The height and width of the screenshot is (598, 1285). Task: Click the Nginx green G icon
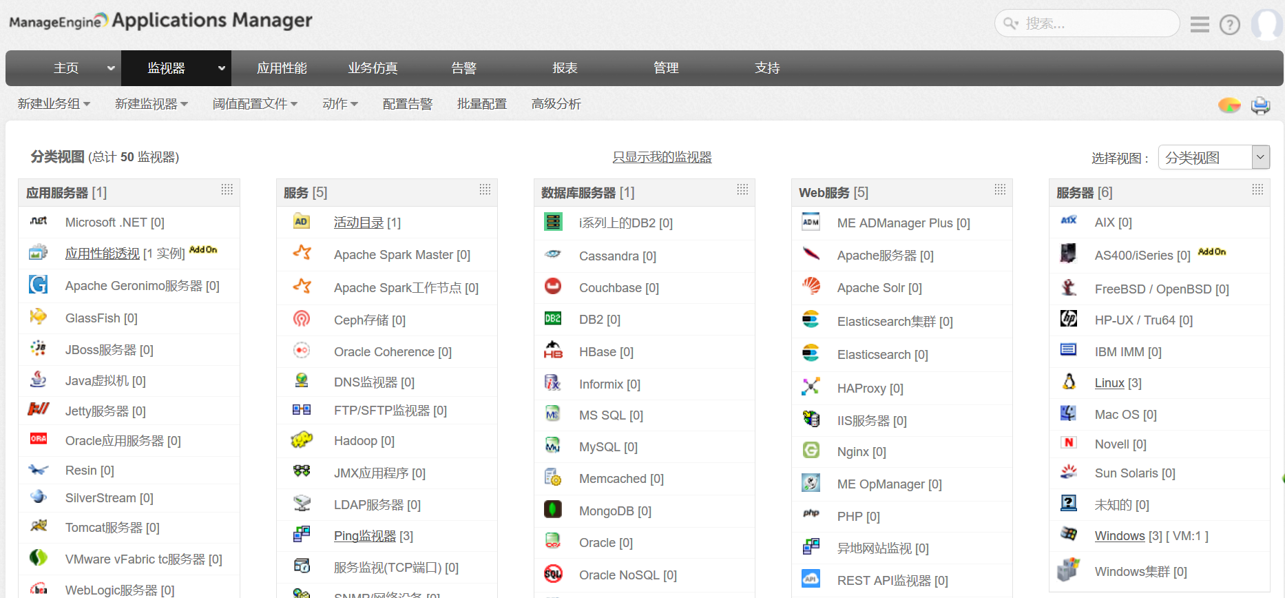pyautogui.click(x=811, y=450)
